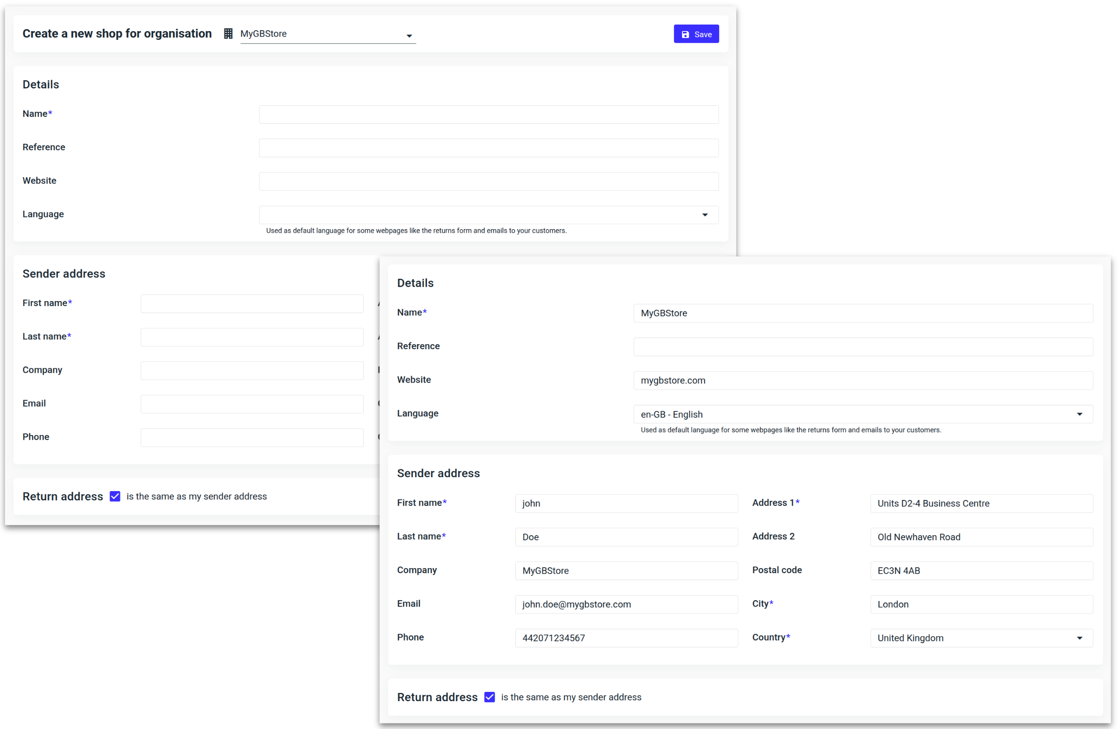Image resolution: width=1118 pixels, height=729 pixels.
Task: Click the organisation building icon
Action: point(228,34)
